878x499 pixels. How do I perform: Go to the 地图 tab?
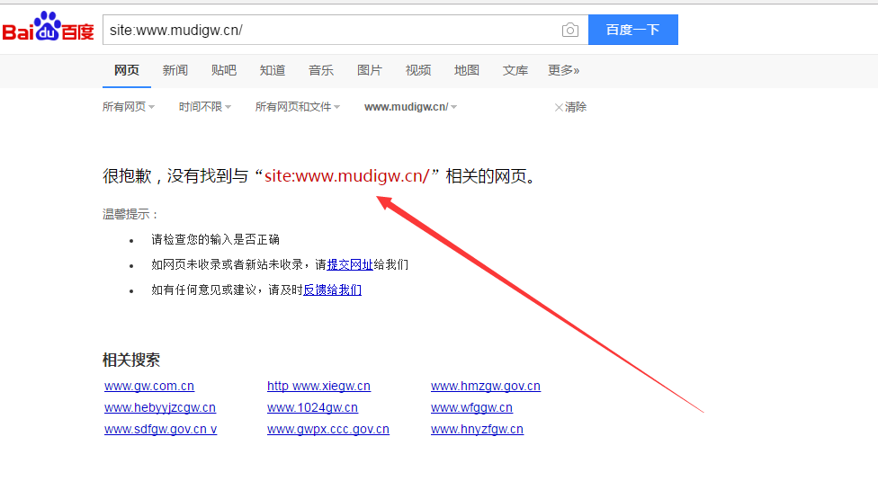point(466,70)
